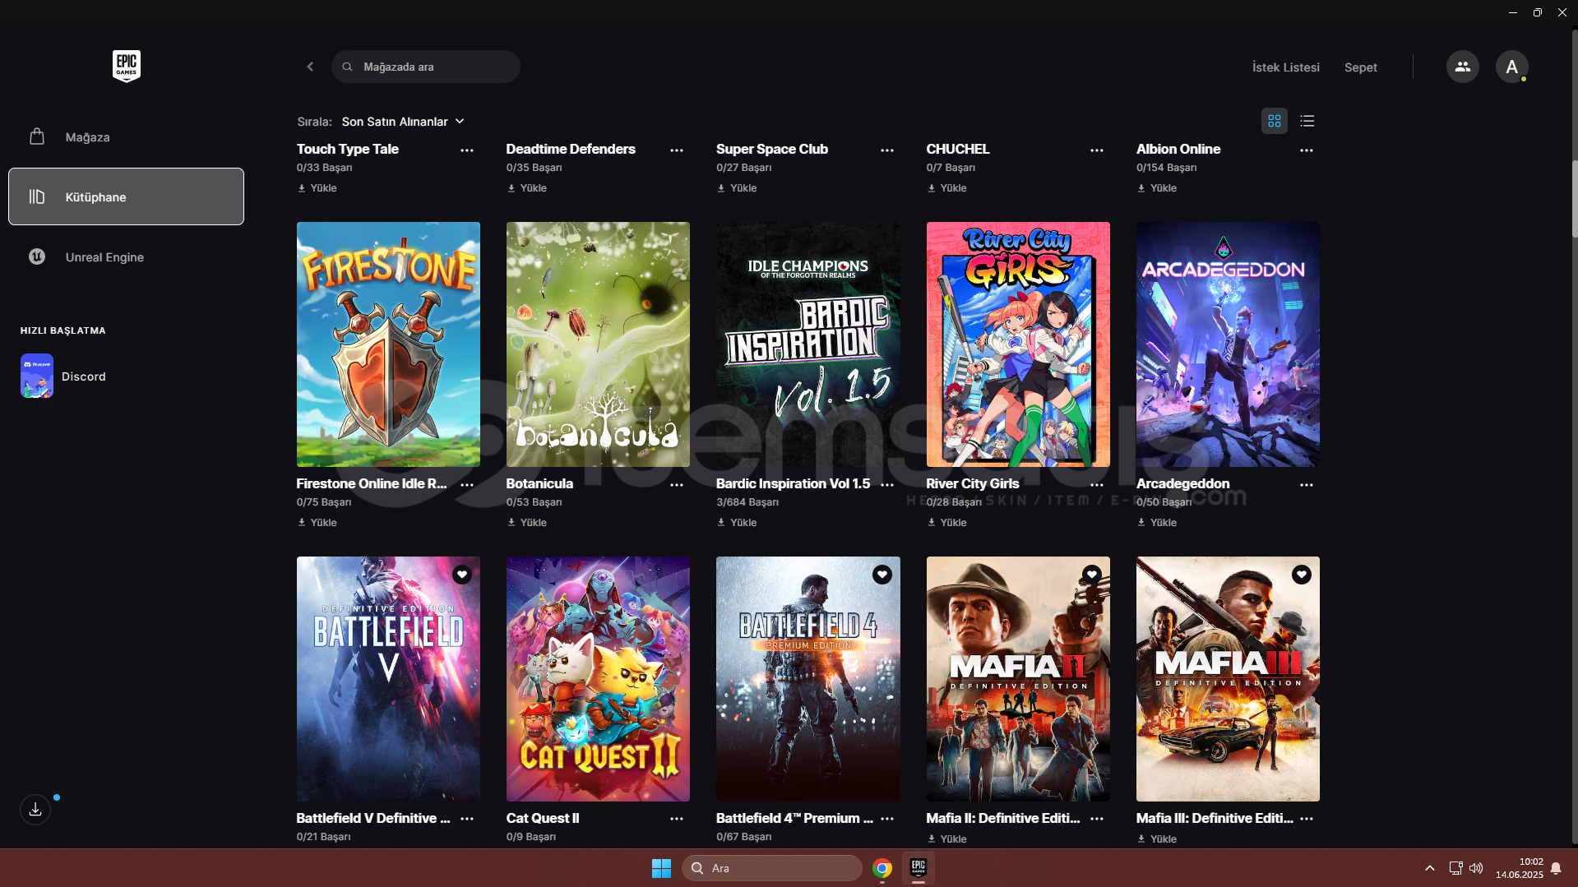Switch to grid view layout
The height and width of the screenshot is (887, 1578).
pos(1274,121)
